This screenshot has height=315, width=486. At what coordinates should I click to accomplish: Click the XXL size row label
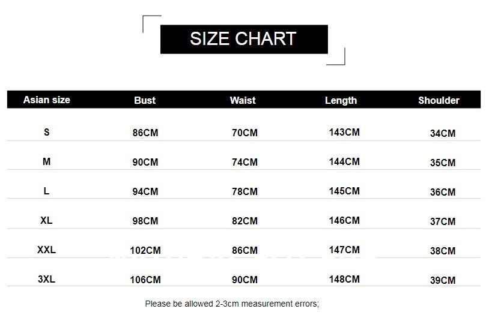click(x=47, y=250)
